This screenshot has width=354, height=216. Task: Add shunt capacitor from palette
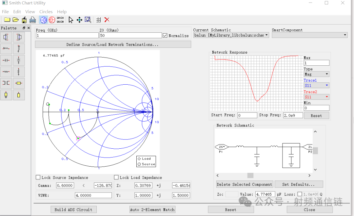coord(19,60)
